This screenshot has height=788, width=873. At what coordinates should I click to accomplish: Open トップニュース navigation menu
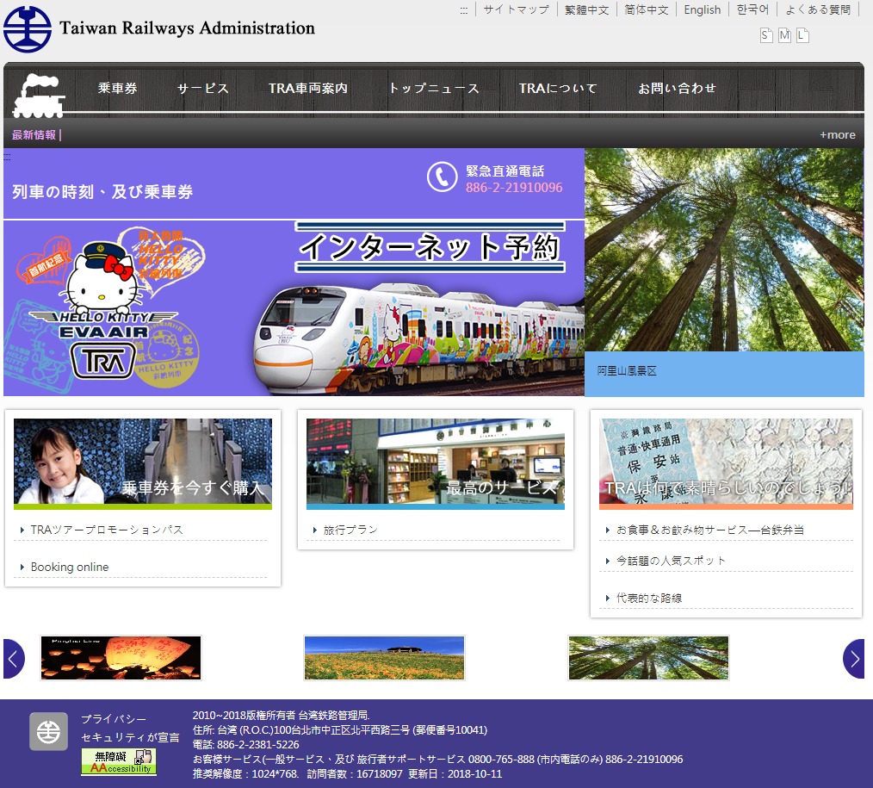pyautogui.click(x=434, y=88)
